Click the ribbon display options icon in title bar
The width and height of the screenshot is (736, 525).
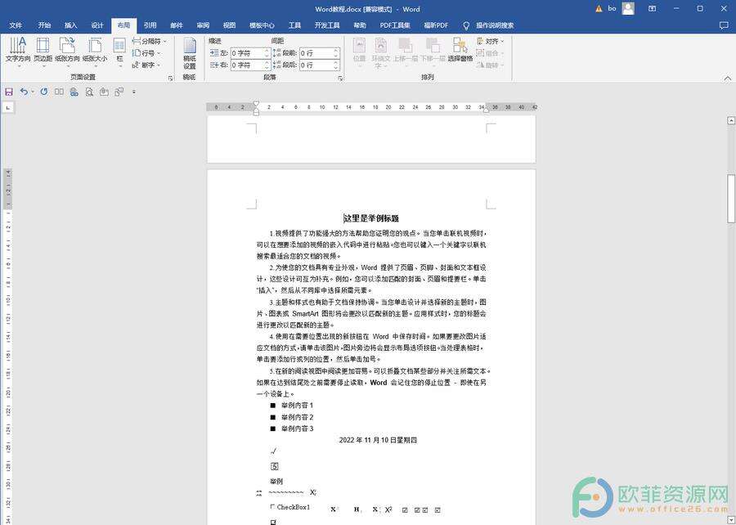(652, 8)
